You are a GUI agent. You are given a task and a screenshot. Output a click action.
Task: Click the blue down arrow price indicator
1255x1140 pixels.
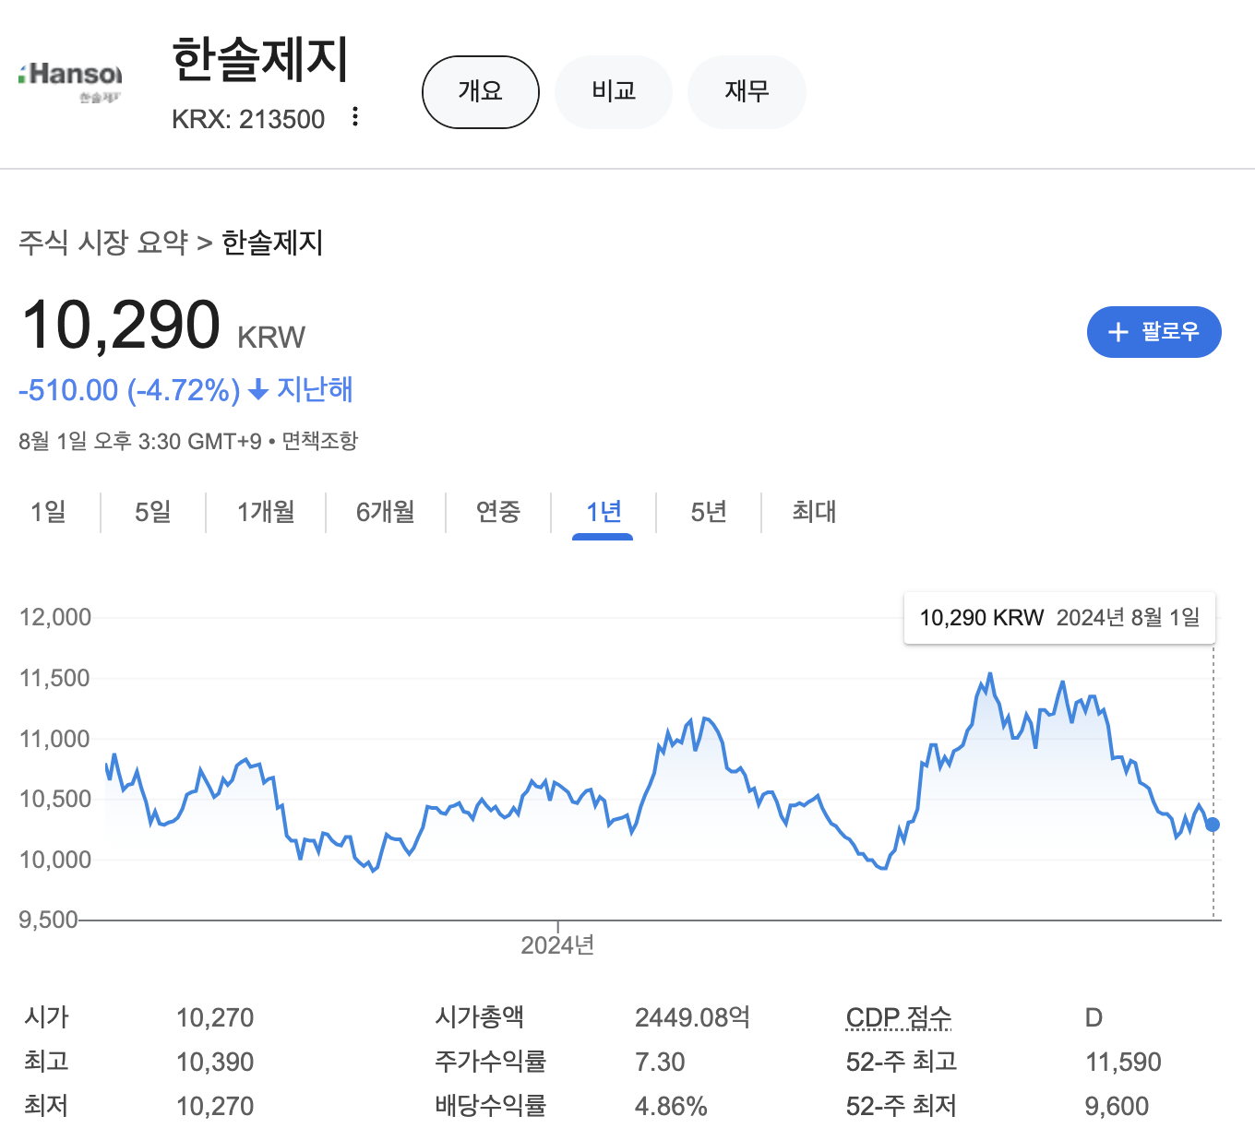point(259,390)
